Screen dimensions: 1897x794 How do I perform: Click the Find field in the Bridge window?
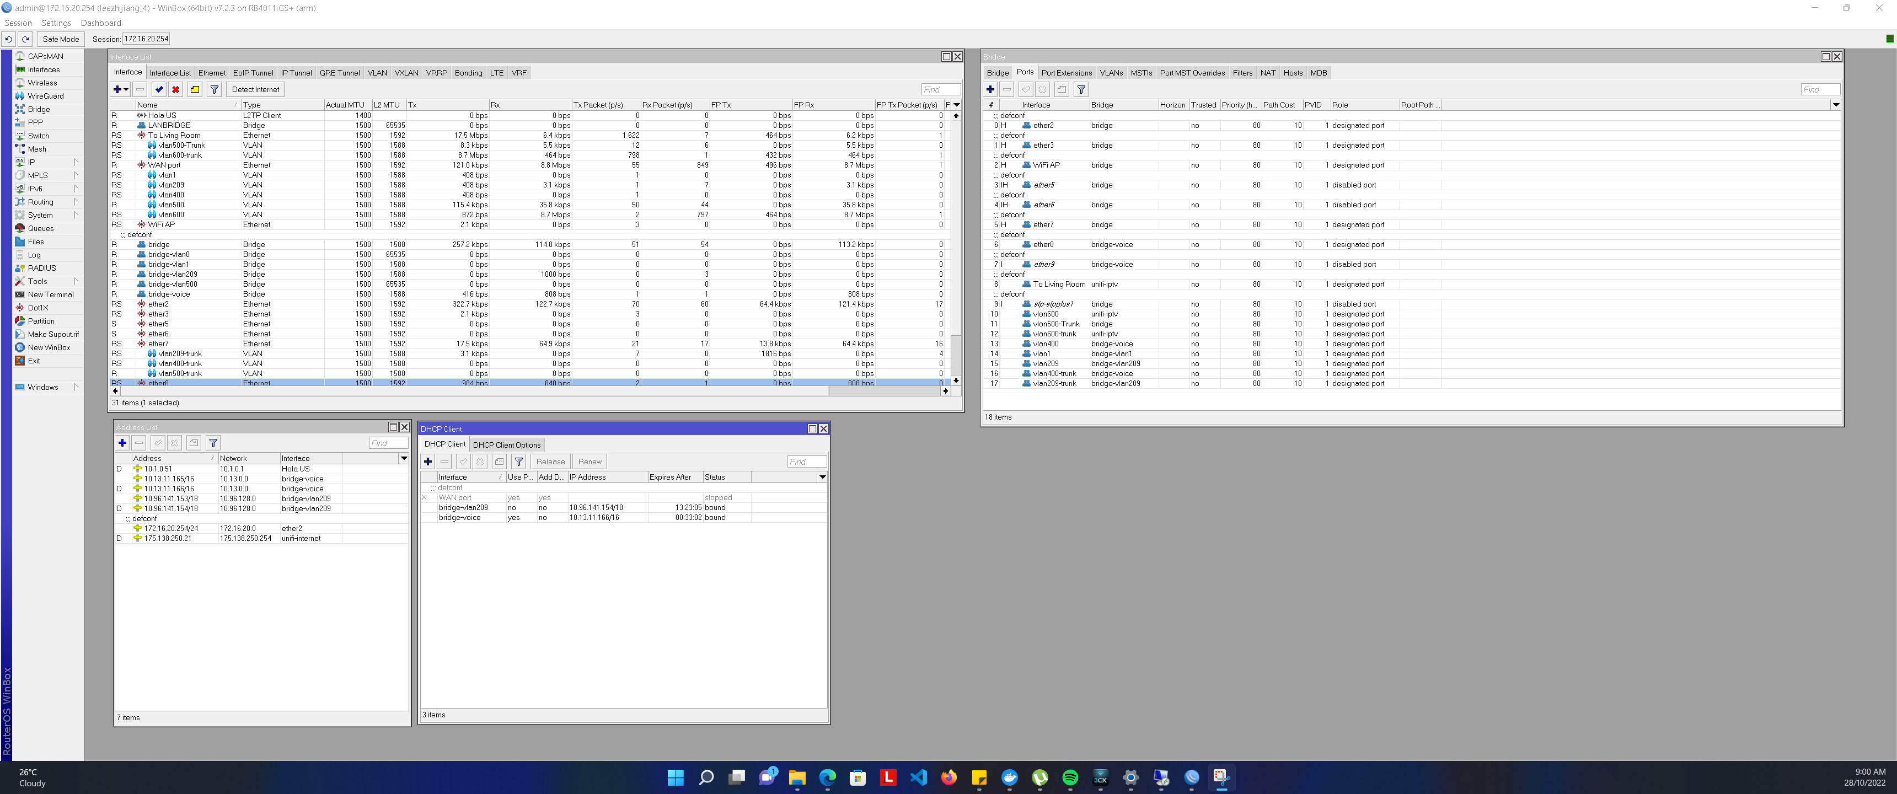point(1820,90)
